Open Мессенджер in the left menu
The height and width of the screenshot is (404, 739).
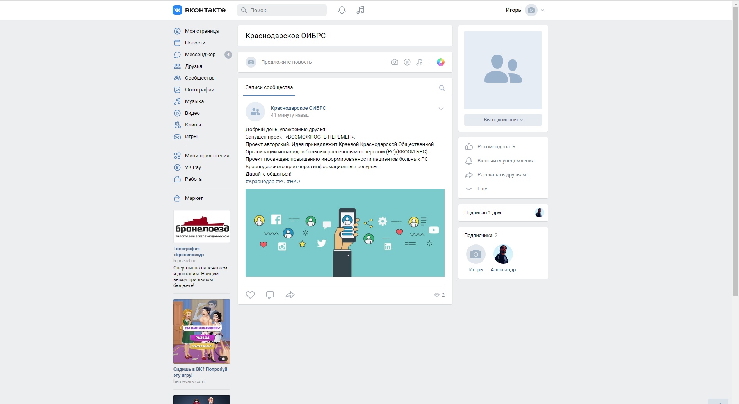pyautogui.click(x=200, y=55)
